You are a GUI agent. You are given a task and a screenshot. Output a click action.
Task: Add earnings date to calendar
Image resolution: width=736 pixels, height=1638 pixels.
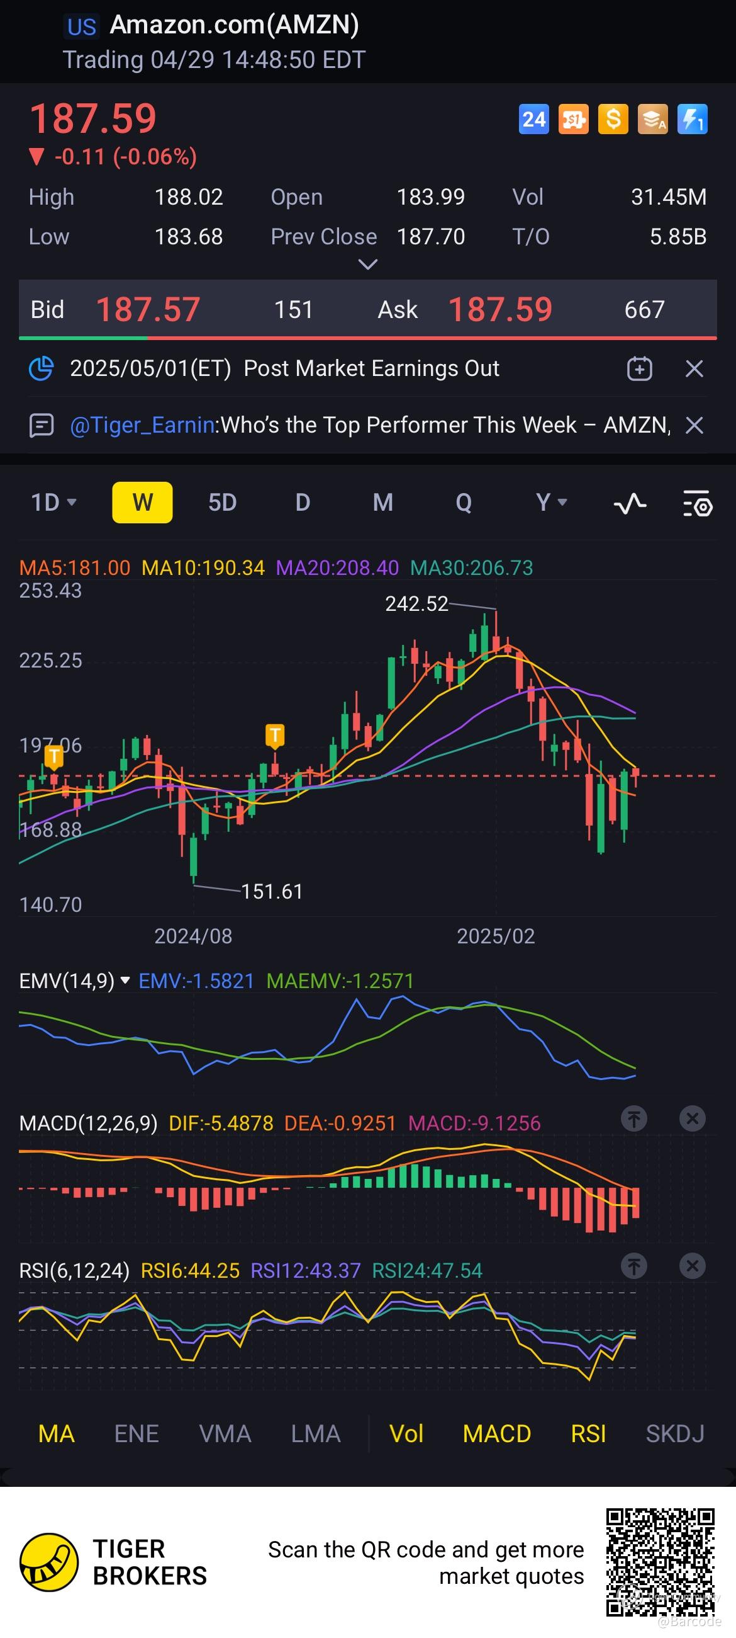click(640, 369)
